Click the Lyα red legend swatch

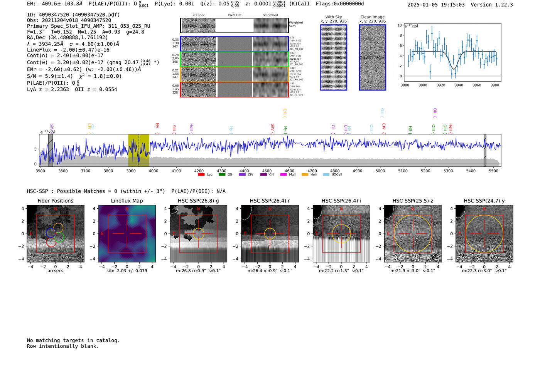(x=201, y=174)
